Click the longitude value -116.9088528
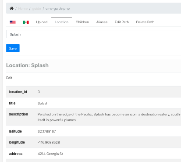Image resolution: width=181 pixels, height=162 pixels. (x=49, y=142)
